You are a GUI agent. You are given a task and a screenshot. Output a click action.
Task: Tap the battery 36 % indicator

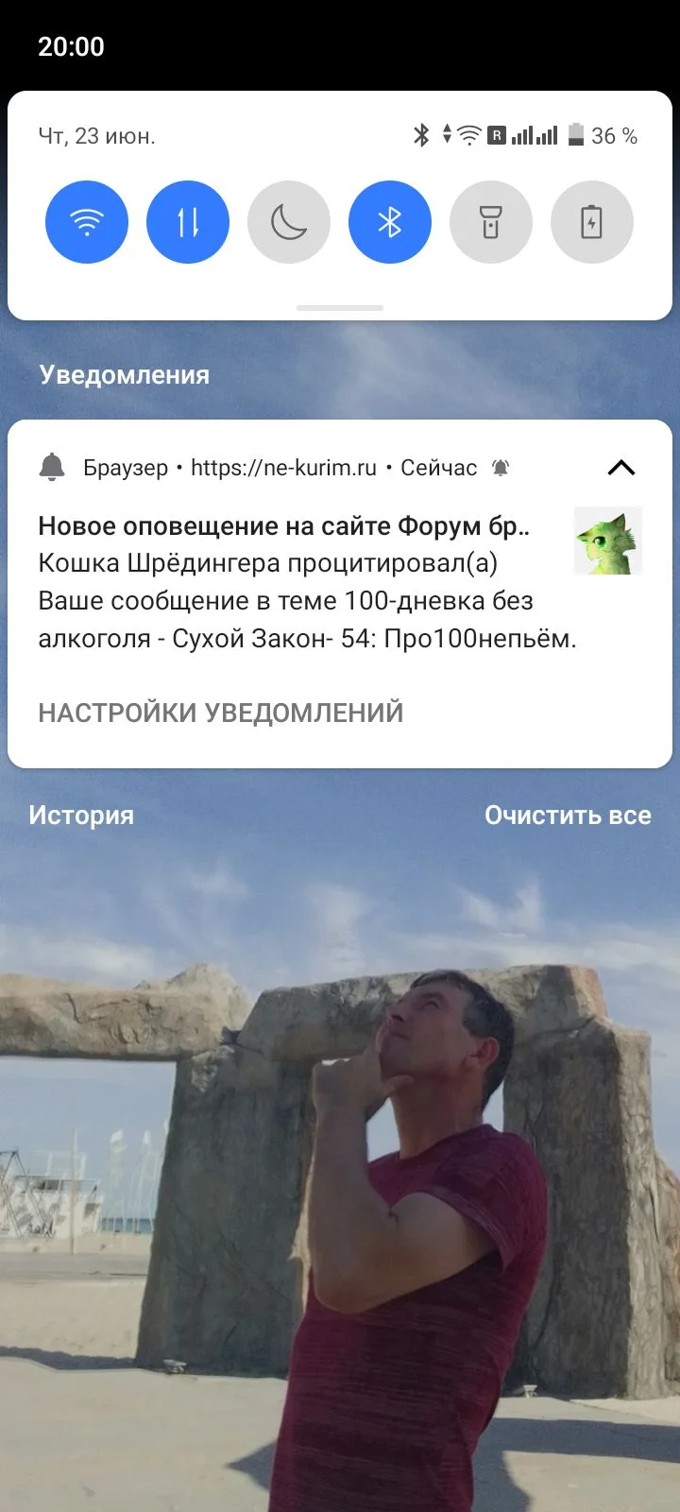click(603, 136)
